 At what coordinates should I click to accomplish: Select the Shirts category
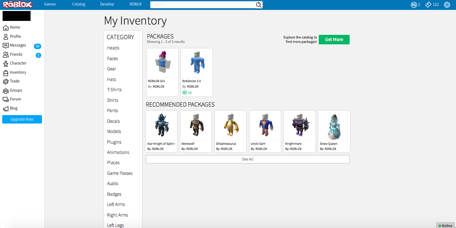coord(113,100)
